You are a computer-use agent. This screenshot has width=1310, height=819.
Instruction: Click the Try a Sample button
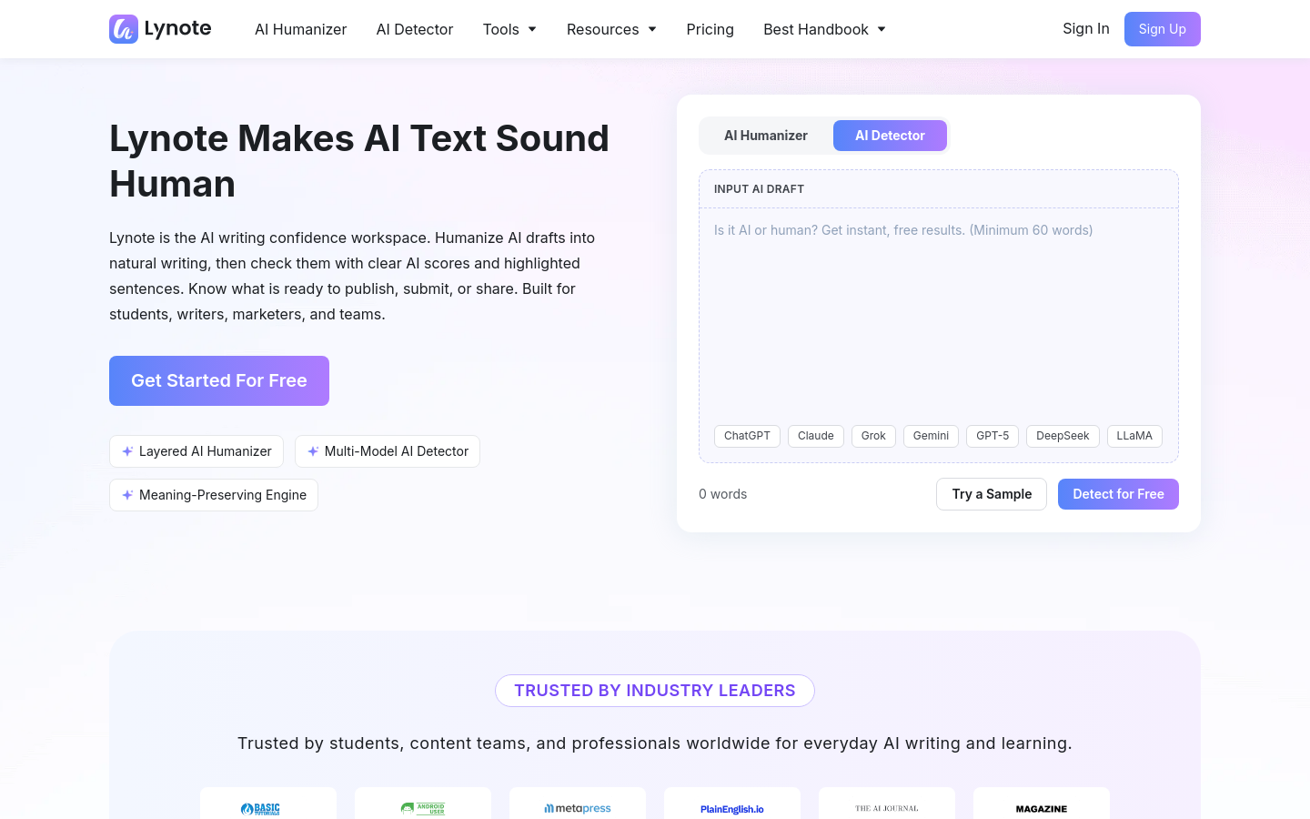pos(992,494)
